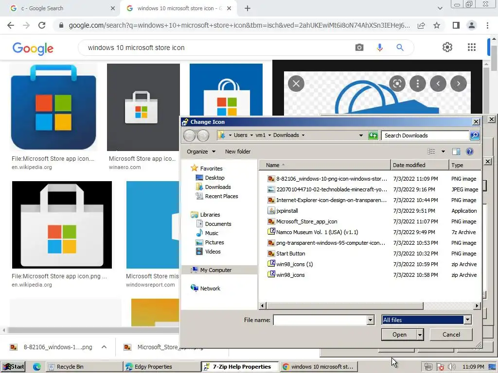Create a New folder in Downloads
Viewport: 498px width, 373px height.
coord(237,152)
